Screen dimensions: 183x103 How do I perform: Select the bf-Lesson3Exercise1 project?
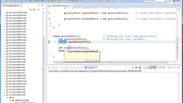click(17, 56)
